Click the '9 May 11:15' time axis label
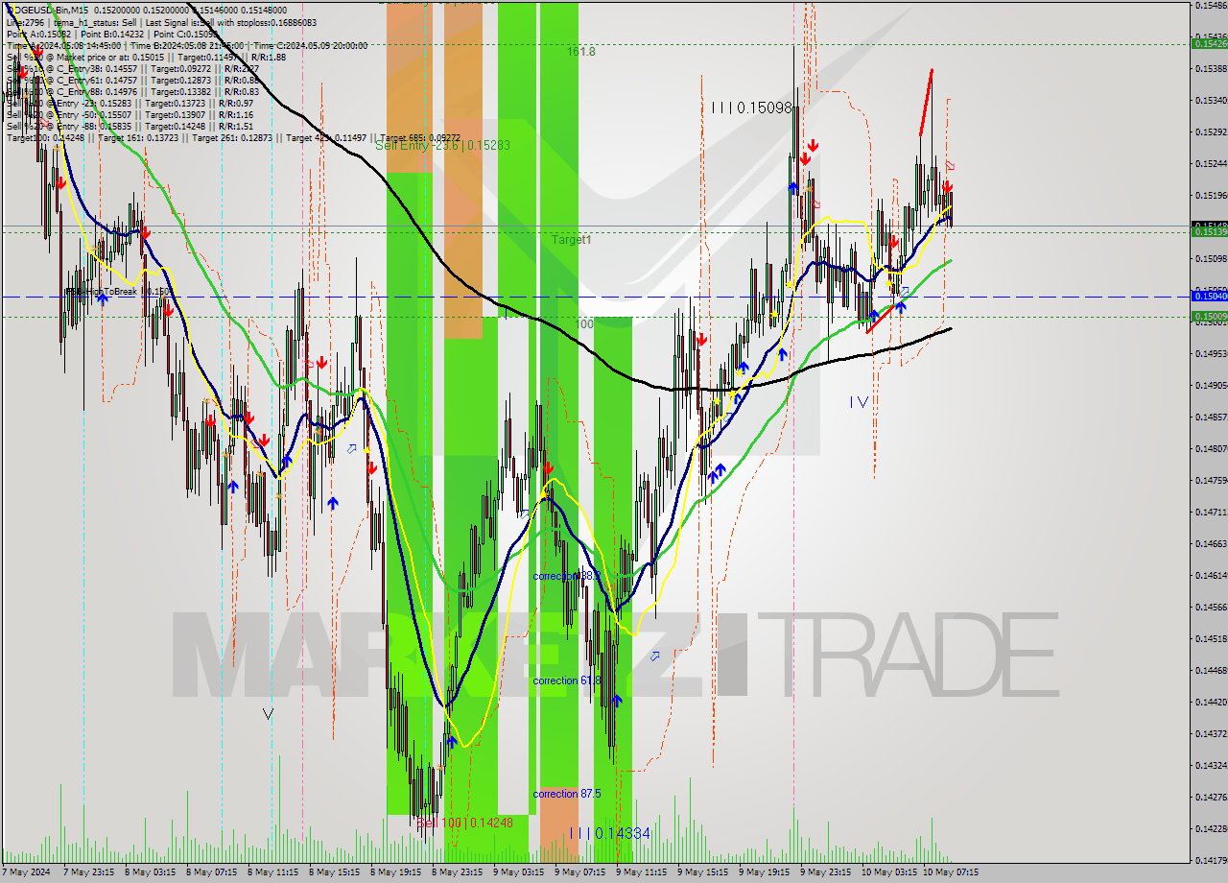The height and width of the screenshot is (883, 1228). [641, 872]
